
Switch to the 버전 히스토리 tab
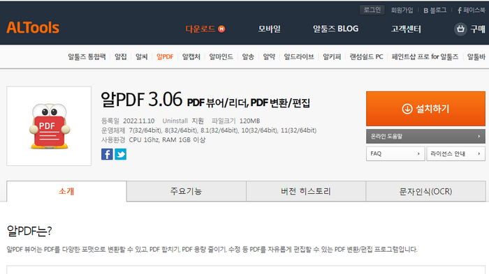306,191
